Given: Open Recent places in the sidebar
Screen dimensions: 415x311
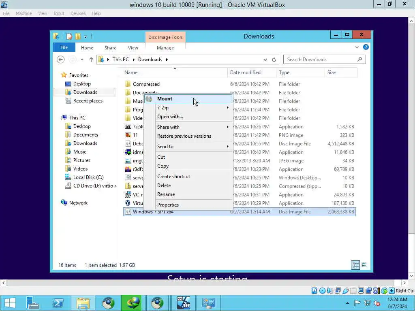Looking at the screenshot, I should point(88,101).
